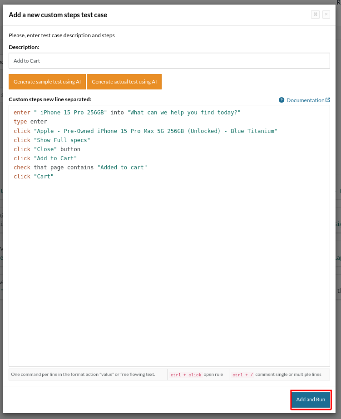Open the Documentation link
The image size is (341, 419).
click(x=305, y=100)
